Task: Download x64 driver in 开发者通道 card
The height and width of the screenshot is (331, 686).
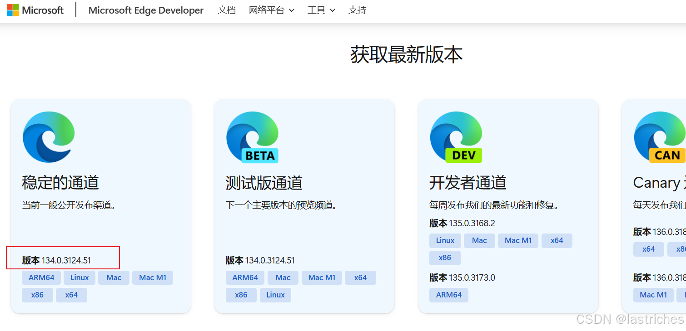Action: 557,241
